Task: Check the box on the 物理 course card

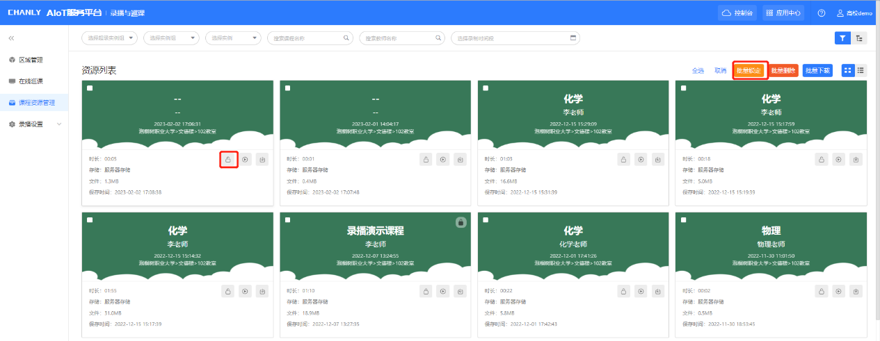Action: (683, 219)
